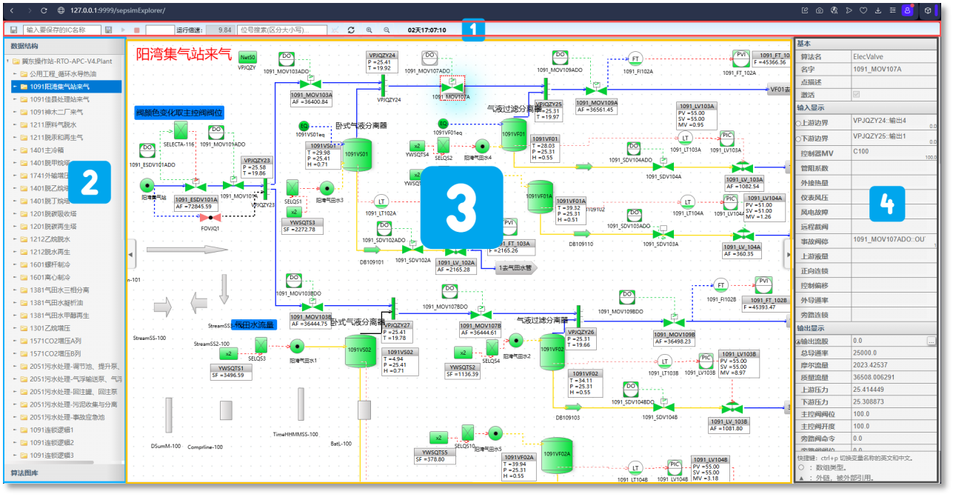Collapse the 输入显示 property section
The height and width of the screenshot is (497, 953).
click(x=812, y=107)
